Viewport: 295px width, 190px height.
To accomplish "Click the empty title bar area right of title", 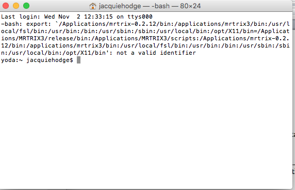I will click(x=244, y=6).
